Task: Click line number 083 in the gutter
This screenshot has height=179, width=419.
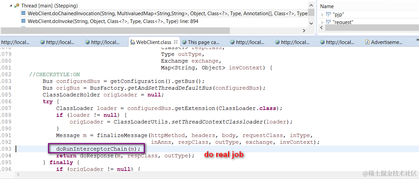Action: coord(5,81)
